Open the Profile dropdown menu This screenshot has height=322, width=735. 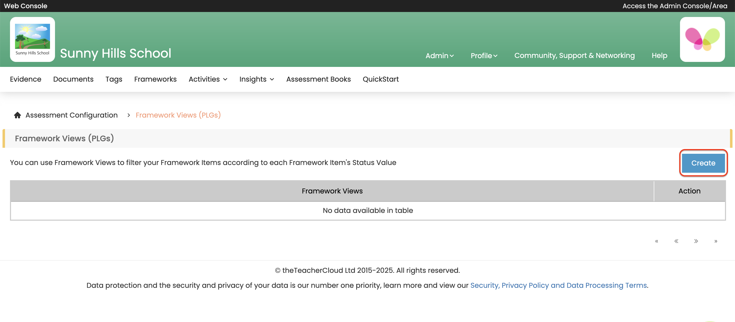484,56
